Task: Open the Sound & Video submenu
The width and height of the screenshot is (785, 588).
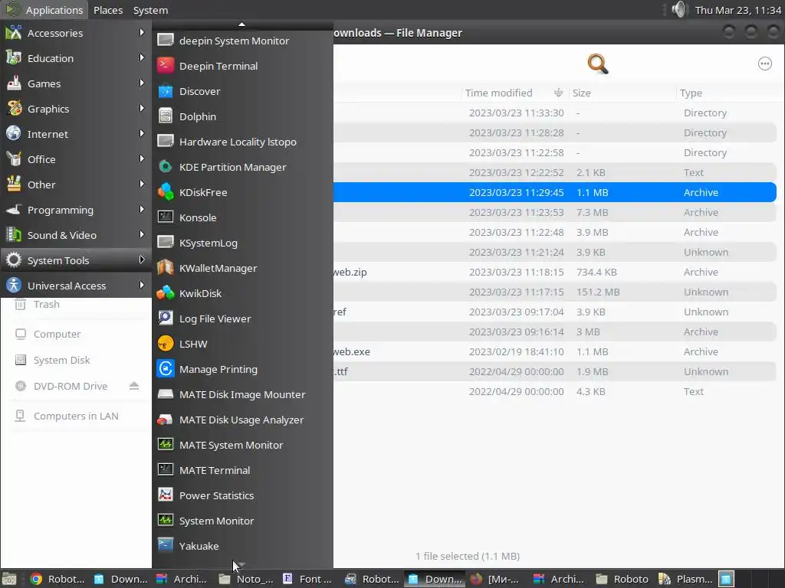Action: click(x=76, y=235)
